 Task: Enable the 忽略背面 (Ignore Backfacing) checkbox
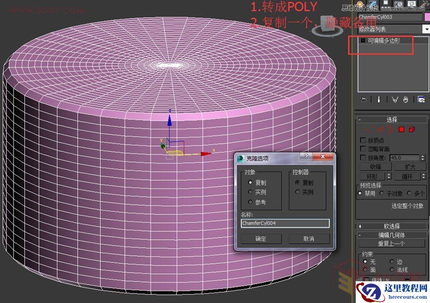(x=363, y=148)
